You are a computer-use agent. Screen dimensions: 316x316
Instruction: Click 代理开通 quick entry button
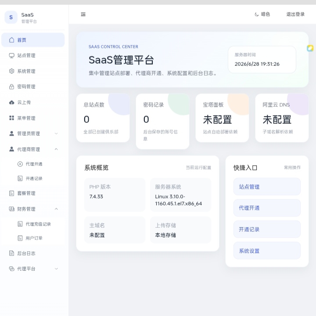tap(267, 208)
